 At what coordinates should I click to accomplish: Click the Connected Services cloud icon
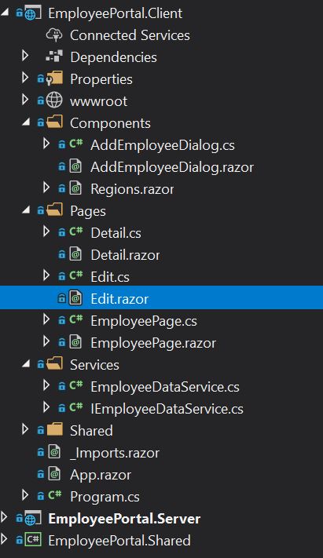pos(54,35)
